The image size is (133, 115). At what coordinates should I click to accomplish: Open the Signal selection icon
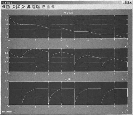click(53, 7)
